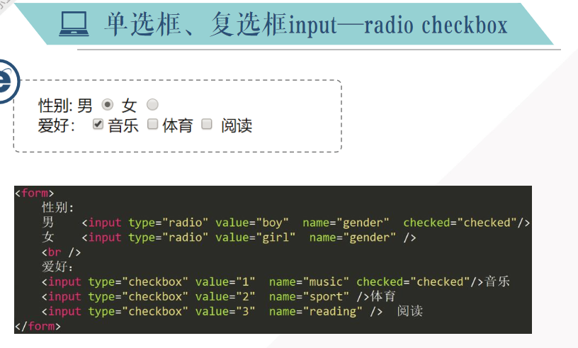Click name="sport" in the code
Image resolution: width=578 pixels, height=348 pixels.
tap(309, 297)
